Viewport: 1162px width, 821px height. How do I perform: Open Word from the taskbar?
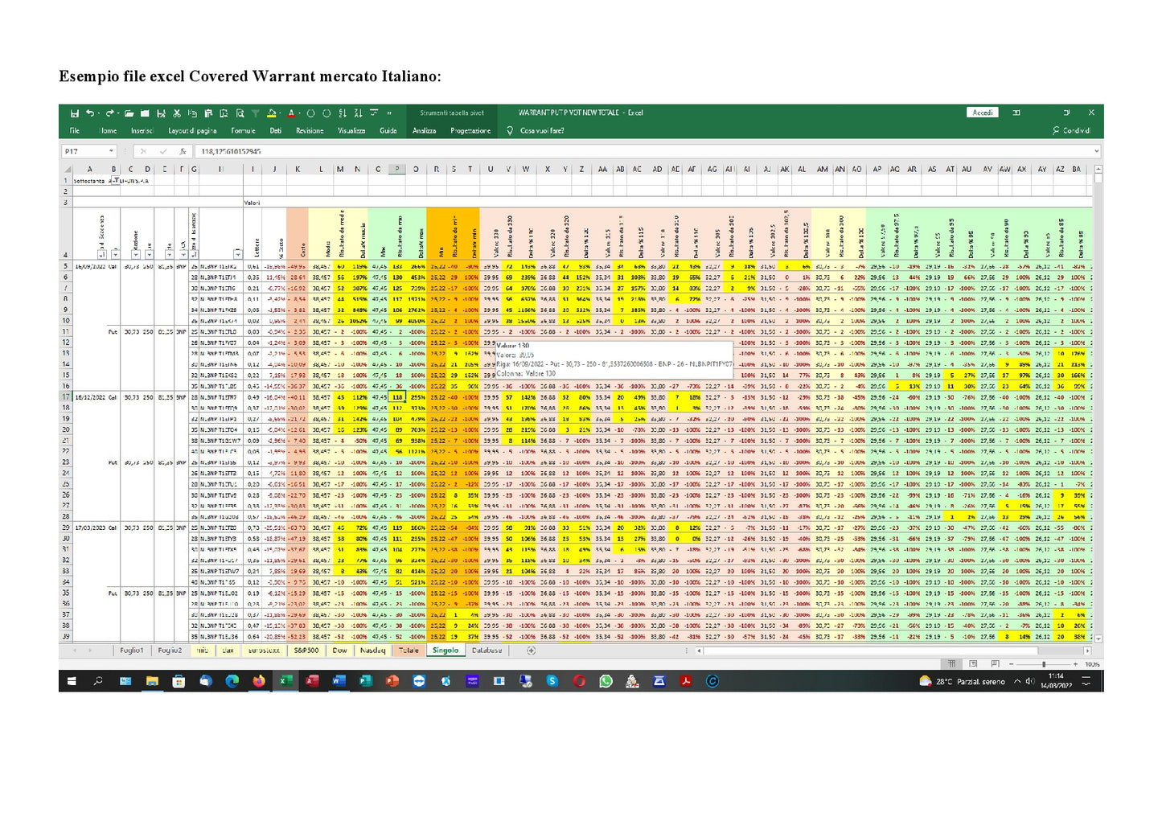pos(339,681)
